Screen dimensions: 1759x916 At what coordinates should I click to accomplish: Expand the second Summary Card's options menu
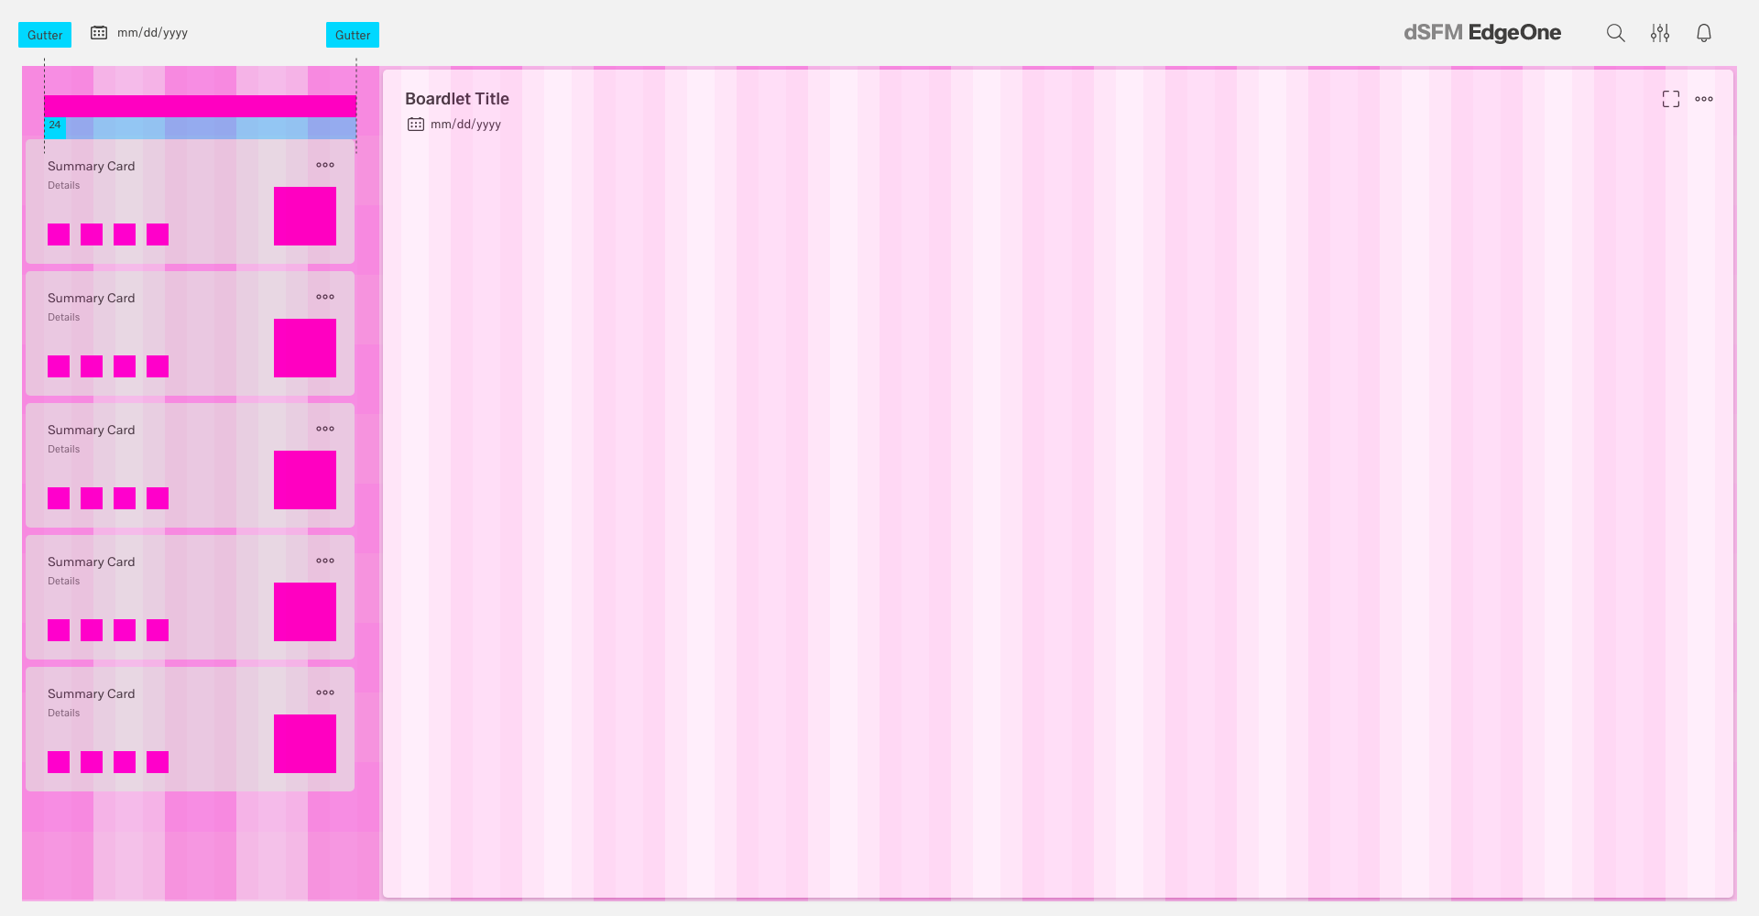pyautogui.click(x=325, y=297)
